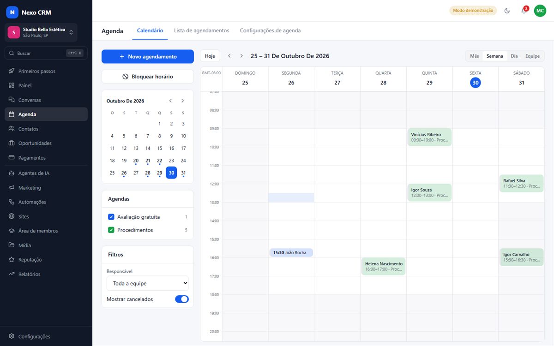Select day 15 in mini calendar

tap(160, 148)
